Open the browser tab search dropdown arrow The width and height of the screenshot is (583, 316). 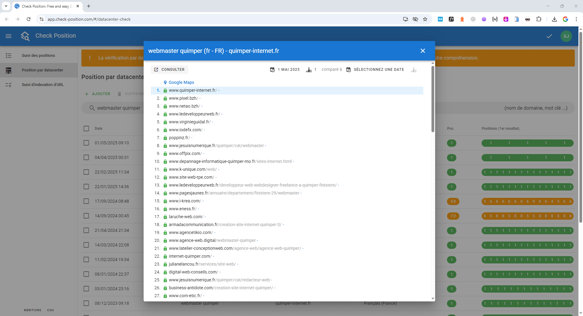(x=6, y=6)
